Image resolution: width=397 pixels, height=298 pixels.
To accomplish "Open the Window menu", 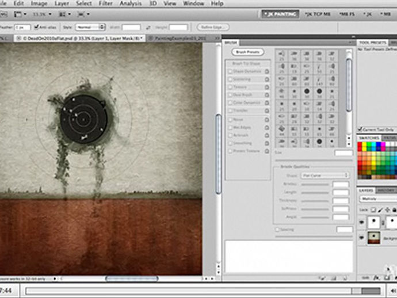I will pos(193,3).
